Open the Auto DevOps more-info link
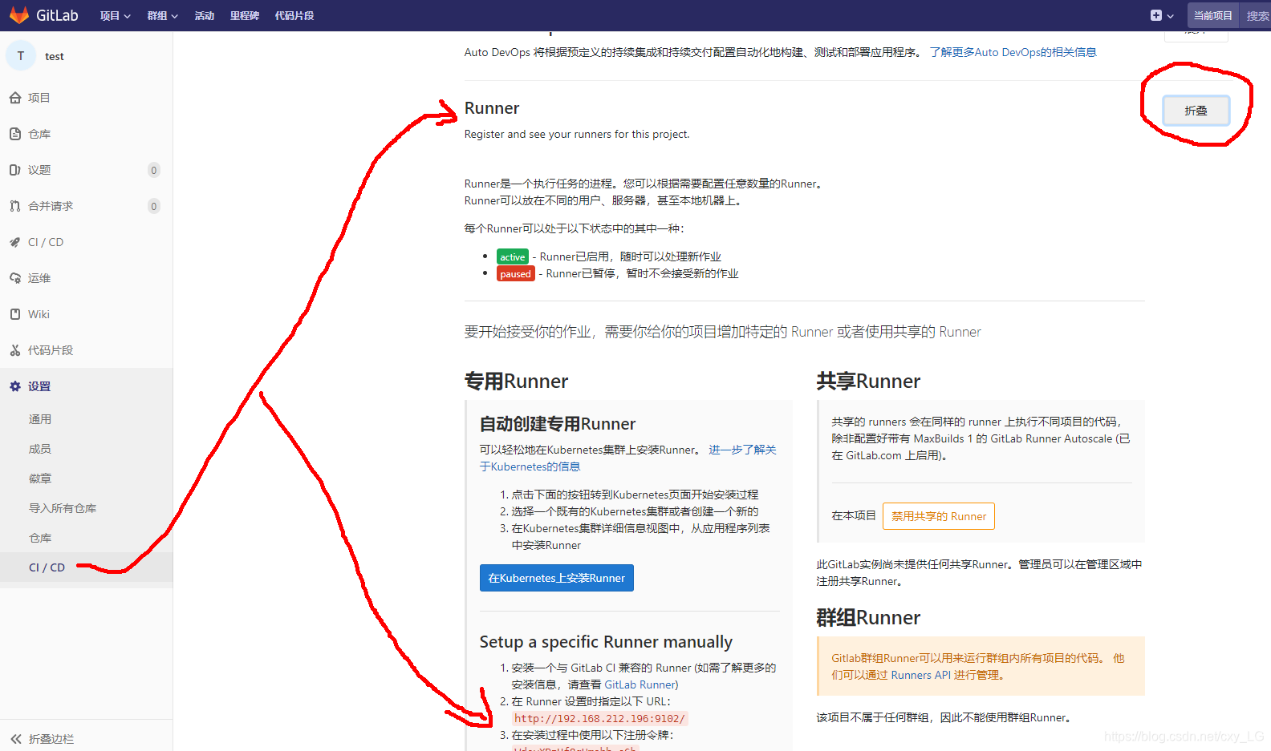The width and height of the screenshot is (1271, 751). coord(1013,52)
